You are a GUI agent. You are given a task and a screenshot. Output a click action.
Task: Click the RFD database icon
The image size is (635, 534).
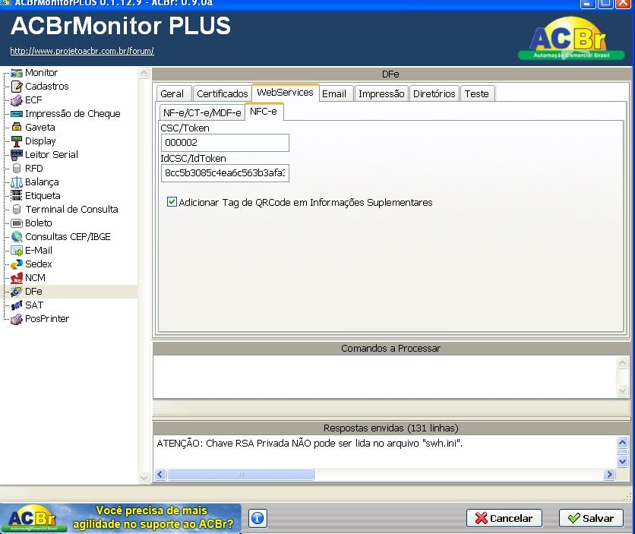(17, 169)
